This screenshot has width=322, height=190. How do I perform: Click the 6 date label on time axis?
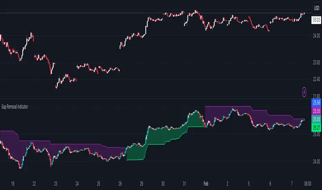tap(270, 184)
